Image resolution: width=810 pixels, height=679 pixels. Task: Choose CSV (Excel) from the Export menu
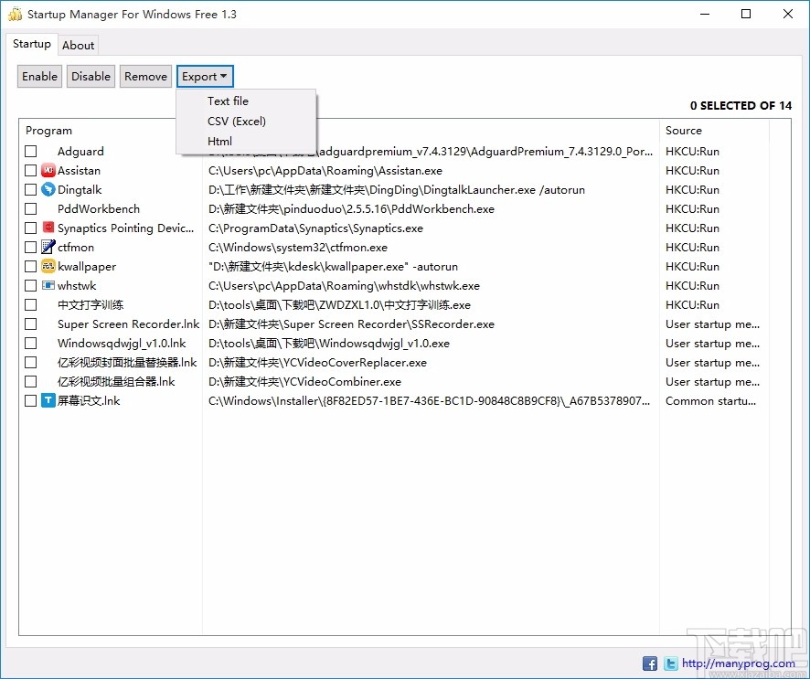(x=236, y=121)
